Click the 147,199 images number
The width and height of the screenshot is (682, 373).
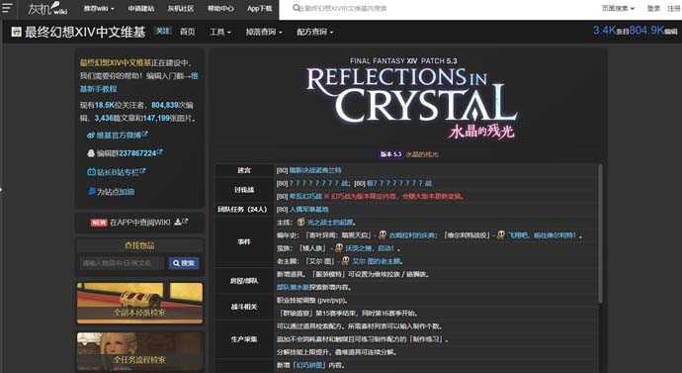(x=156, y=118)
